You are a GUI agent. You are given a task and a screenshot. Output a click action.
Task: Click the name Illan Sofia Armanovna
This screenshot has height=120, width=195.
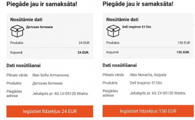pyautogui.click(x=50, y=75)
